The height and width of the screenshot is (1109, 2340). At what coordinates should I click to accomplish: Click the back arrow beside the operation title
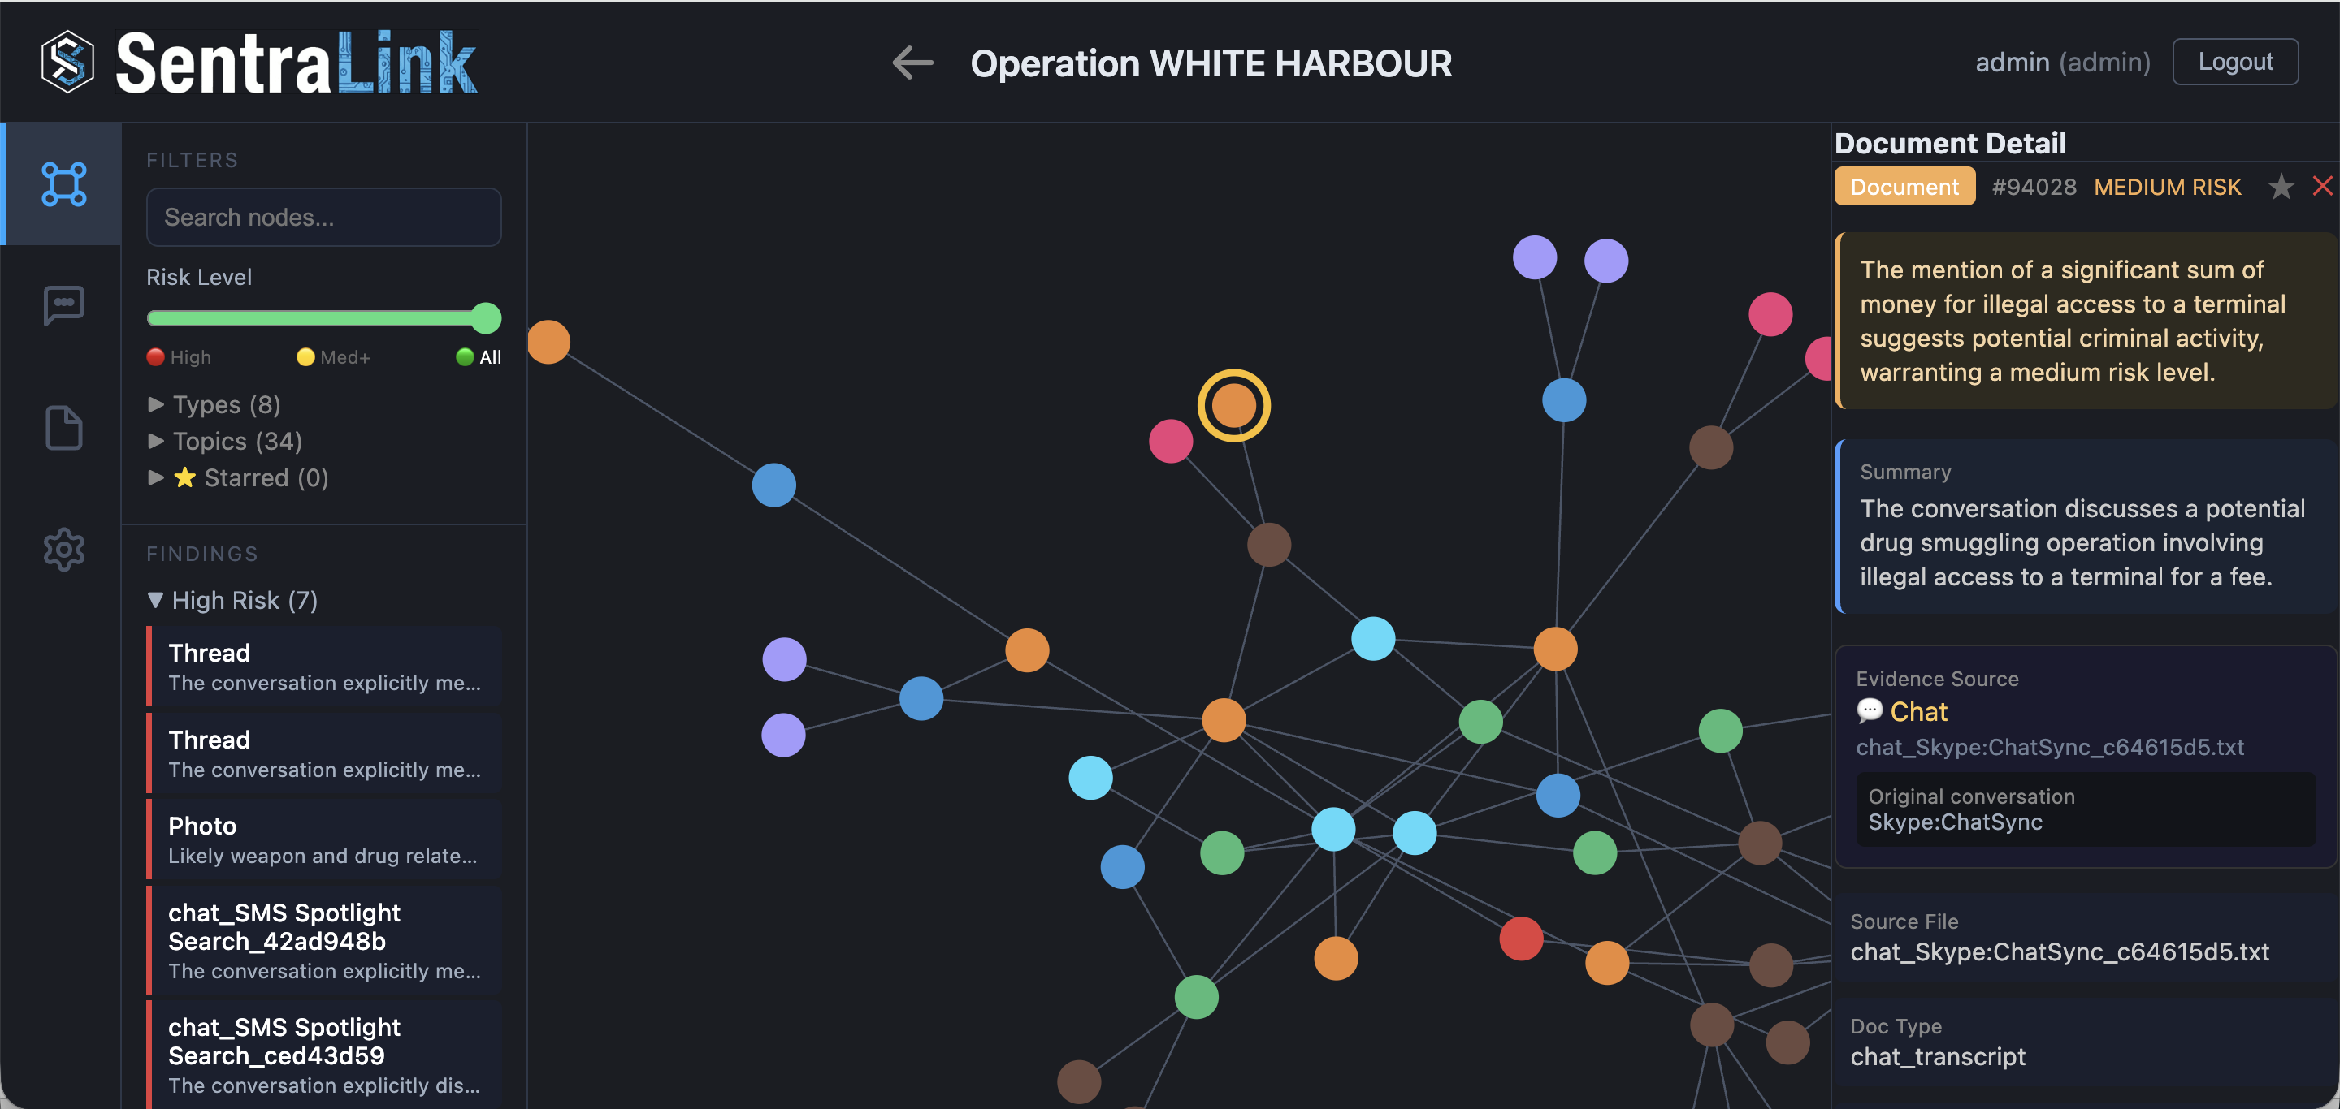pyautogui.click(x=912, y=63)
